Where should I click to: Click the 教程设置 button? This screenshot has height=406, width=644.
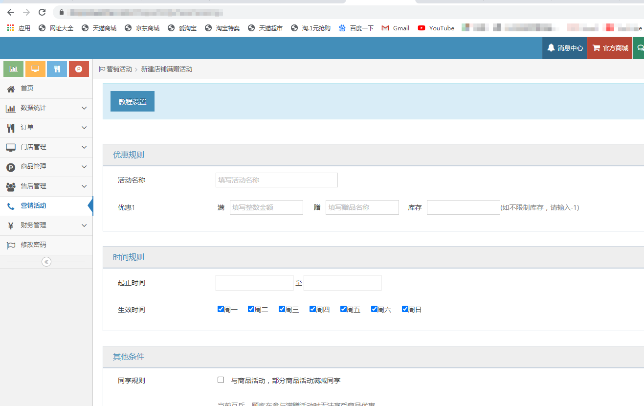tap(133, 101)
